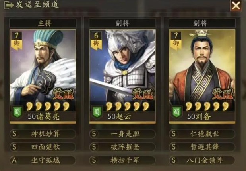The height and width of the screenshot is (171, 246).
Task: Click the send-to-channel arrow icon
Action: (9, 5)
